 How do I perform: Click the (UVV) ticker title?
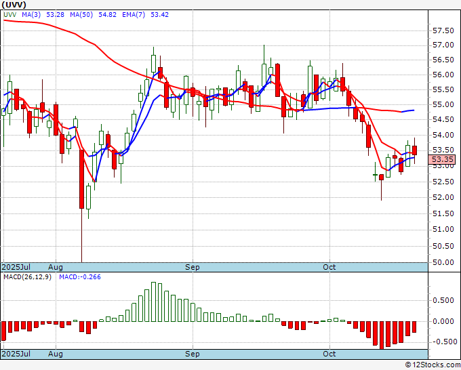tap(14, 5)
